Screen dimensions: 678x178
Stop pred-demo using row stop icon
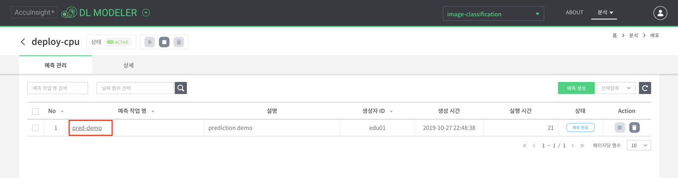620,128
